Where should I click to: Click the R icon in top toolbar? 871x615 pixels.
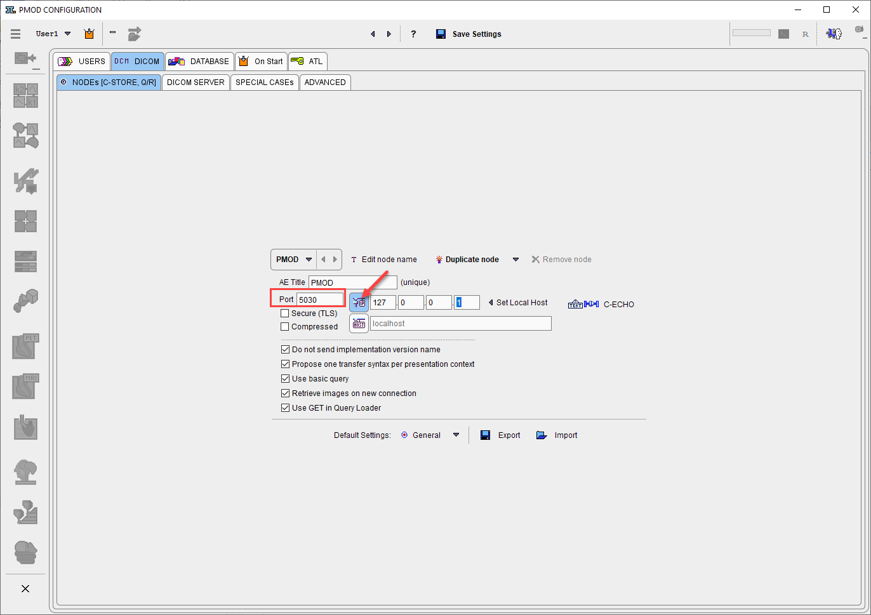[806, 34]
